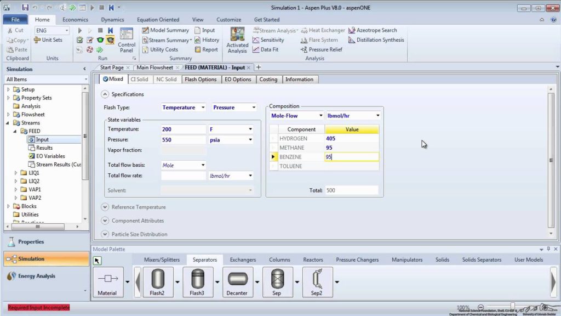Click the Material stream icon in palette
This screenshot has width=561, height=316.
pyautogui.click(x=107, y=282)
